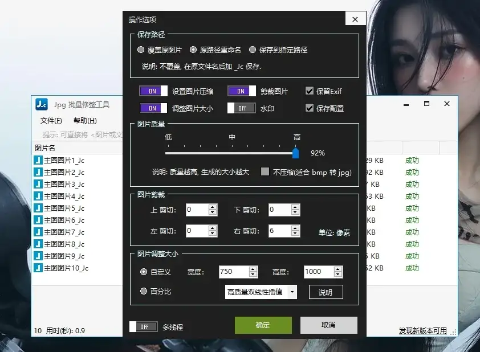Click the Jc app logo icon in title bar

coord(42,104)
